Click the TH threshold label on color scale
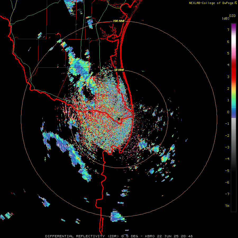The height and width of the screenshot is (238, 238). click(x=227, y=206)
